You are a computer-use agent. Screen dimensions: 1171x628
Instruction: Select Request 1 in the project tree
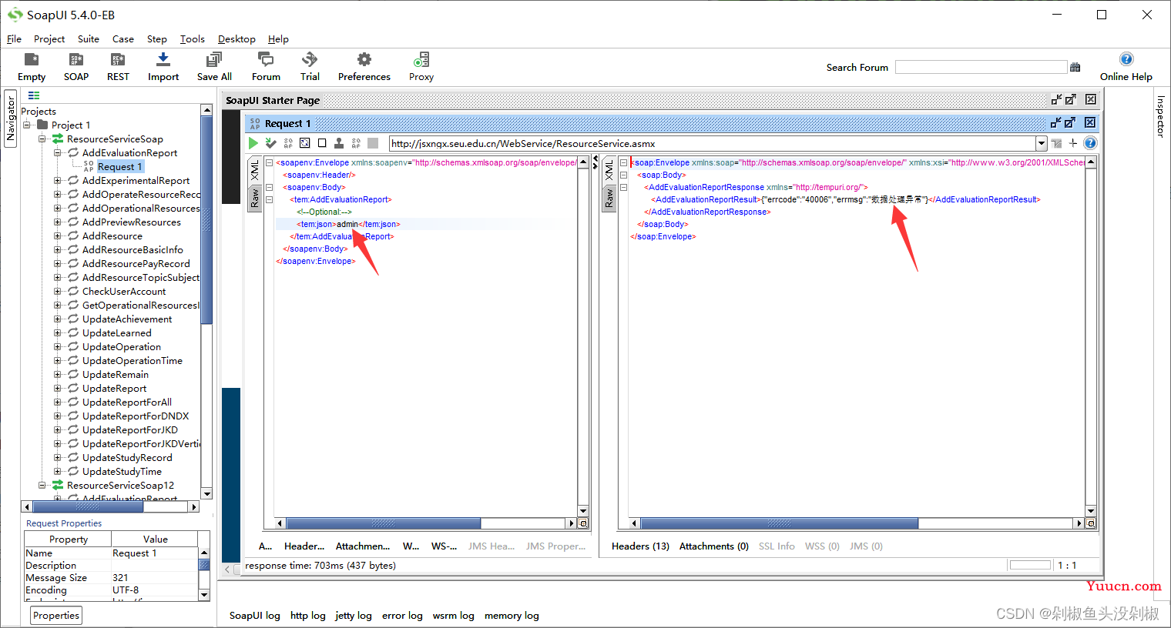click(x=119, y=166)
